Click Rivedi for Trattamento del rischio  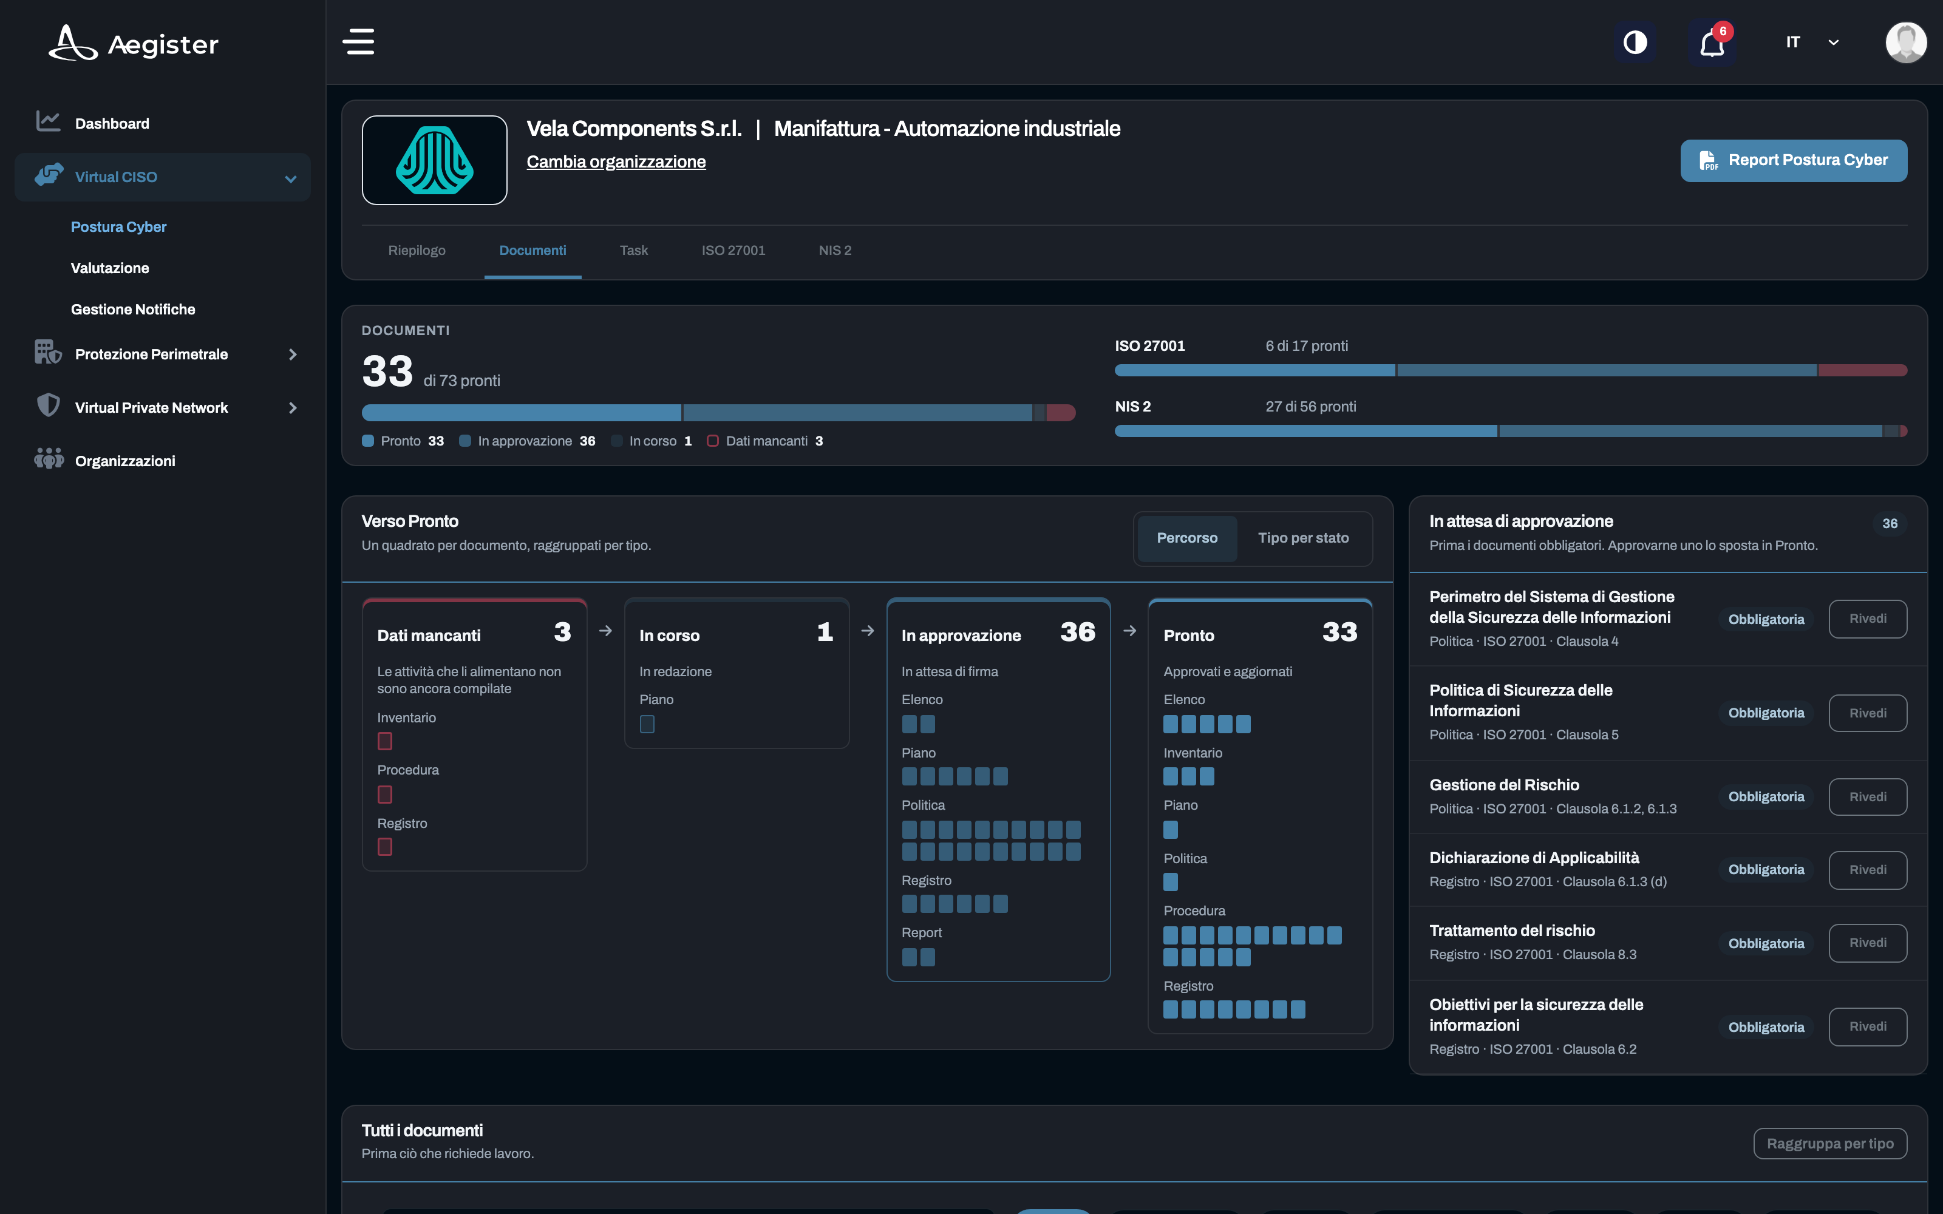tap(1868, 943)
